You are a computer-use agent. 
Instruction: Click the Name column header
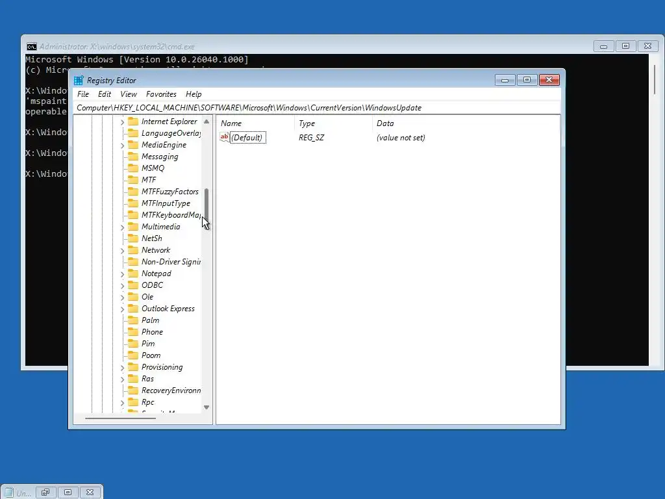pyautogui.click(x=255, y=123)
